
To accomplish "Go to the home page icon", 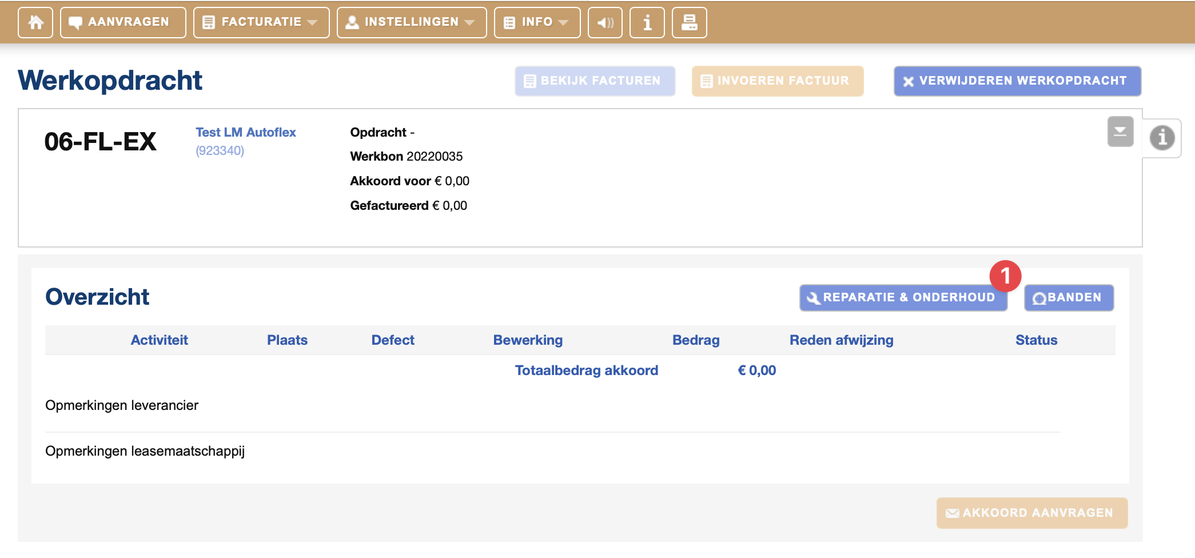I will click(35, 23).
